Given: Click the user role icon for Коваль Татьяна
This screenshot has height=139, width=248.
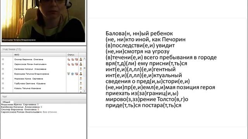Looking at the screenshot, I should 81,88.
